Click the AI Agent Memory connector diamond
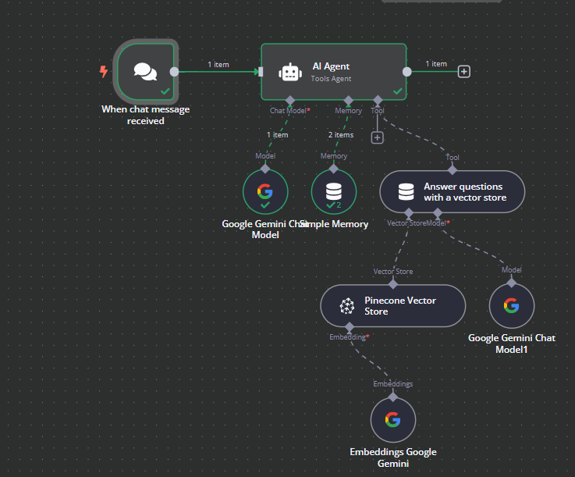This screenshot has width=575, height=477. tap(349, 100)
